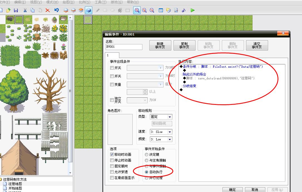The width and height of the screenshot is (302, 192).
Task: Open a project with the folder icon
Action: point(8,10)
